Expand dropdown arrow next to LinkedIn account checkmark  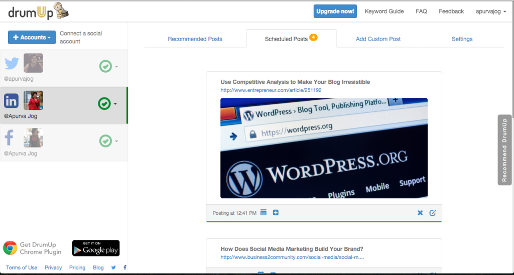tap(115, 104)
